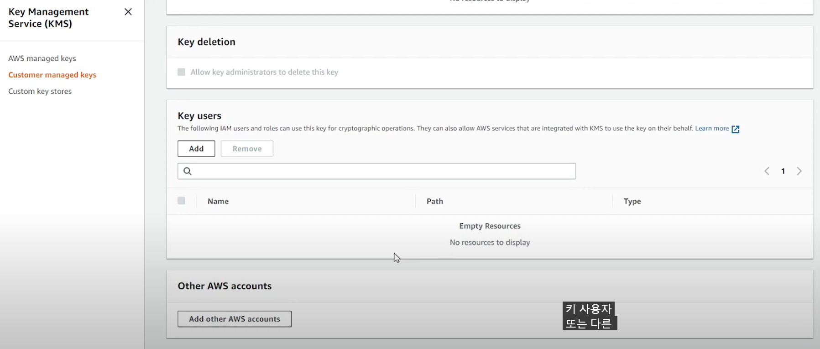Toggle the select-all checkbox in table header
The height and width of the screenshot is (349, 820).
(x=181, y=201)
